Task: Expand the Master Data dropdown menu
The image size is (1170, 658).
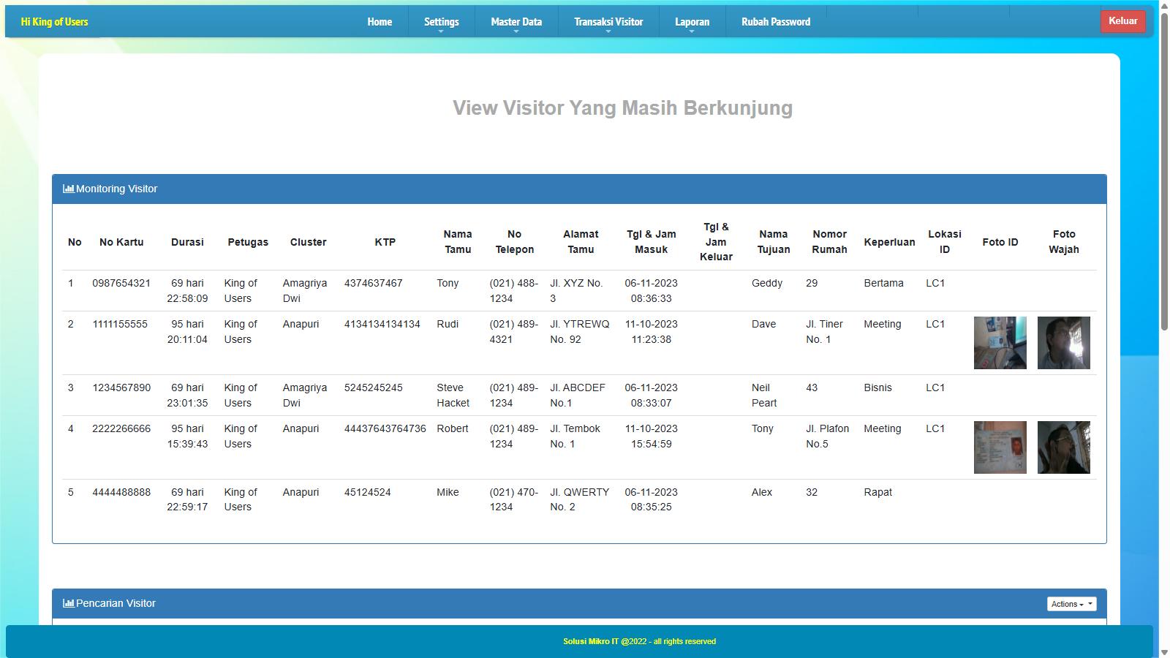Action: (516, 22)
